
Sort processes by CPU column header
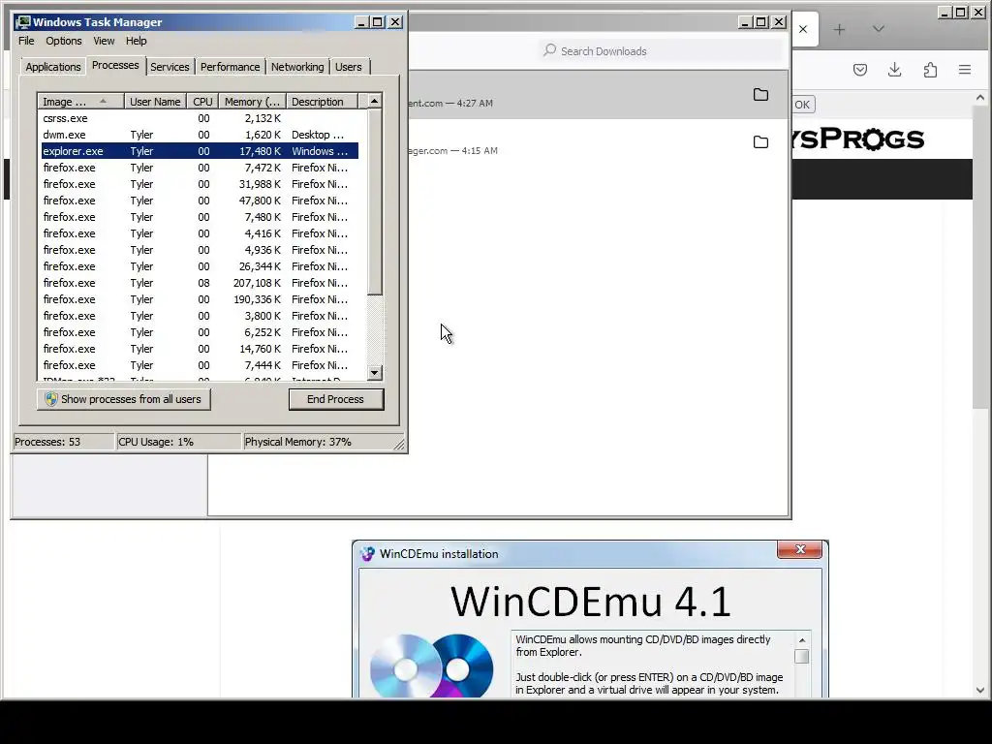coord(202,101)
